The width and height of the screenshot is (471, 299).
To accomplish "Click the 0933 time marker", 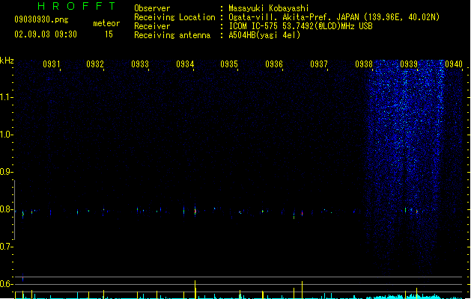I will pos(140,64).
